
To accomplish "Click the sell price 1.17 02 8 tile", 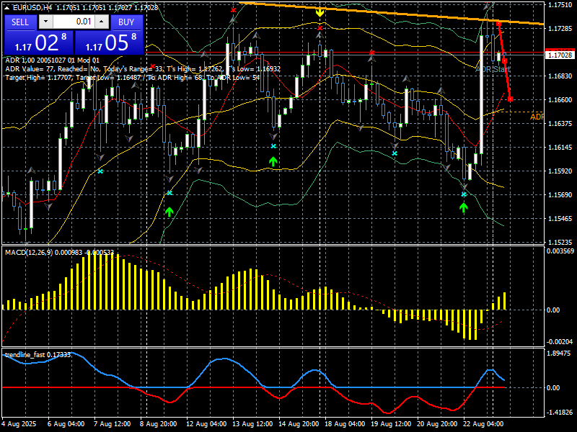I will click(x=39, y=42).
